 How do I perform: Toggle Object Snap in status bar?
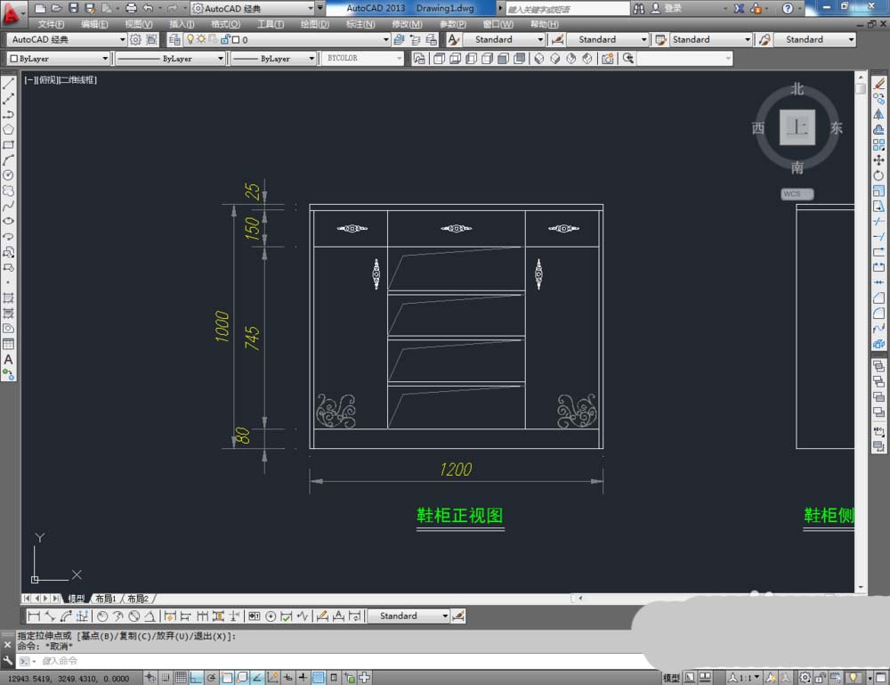coord(226,677)
